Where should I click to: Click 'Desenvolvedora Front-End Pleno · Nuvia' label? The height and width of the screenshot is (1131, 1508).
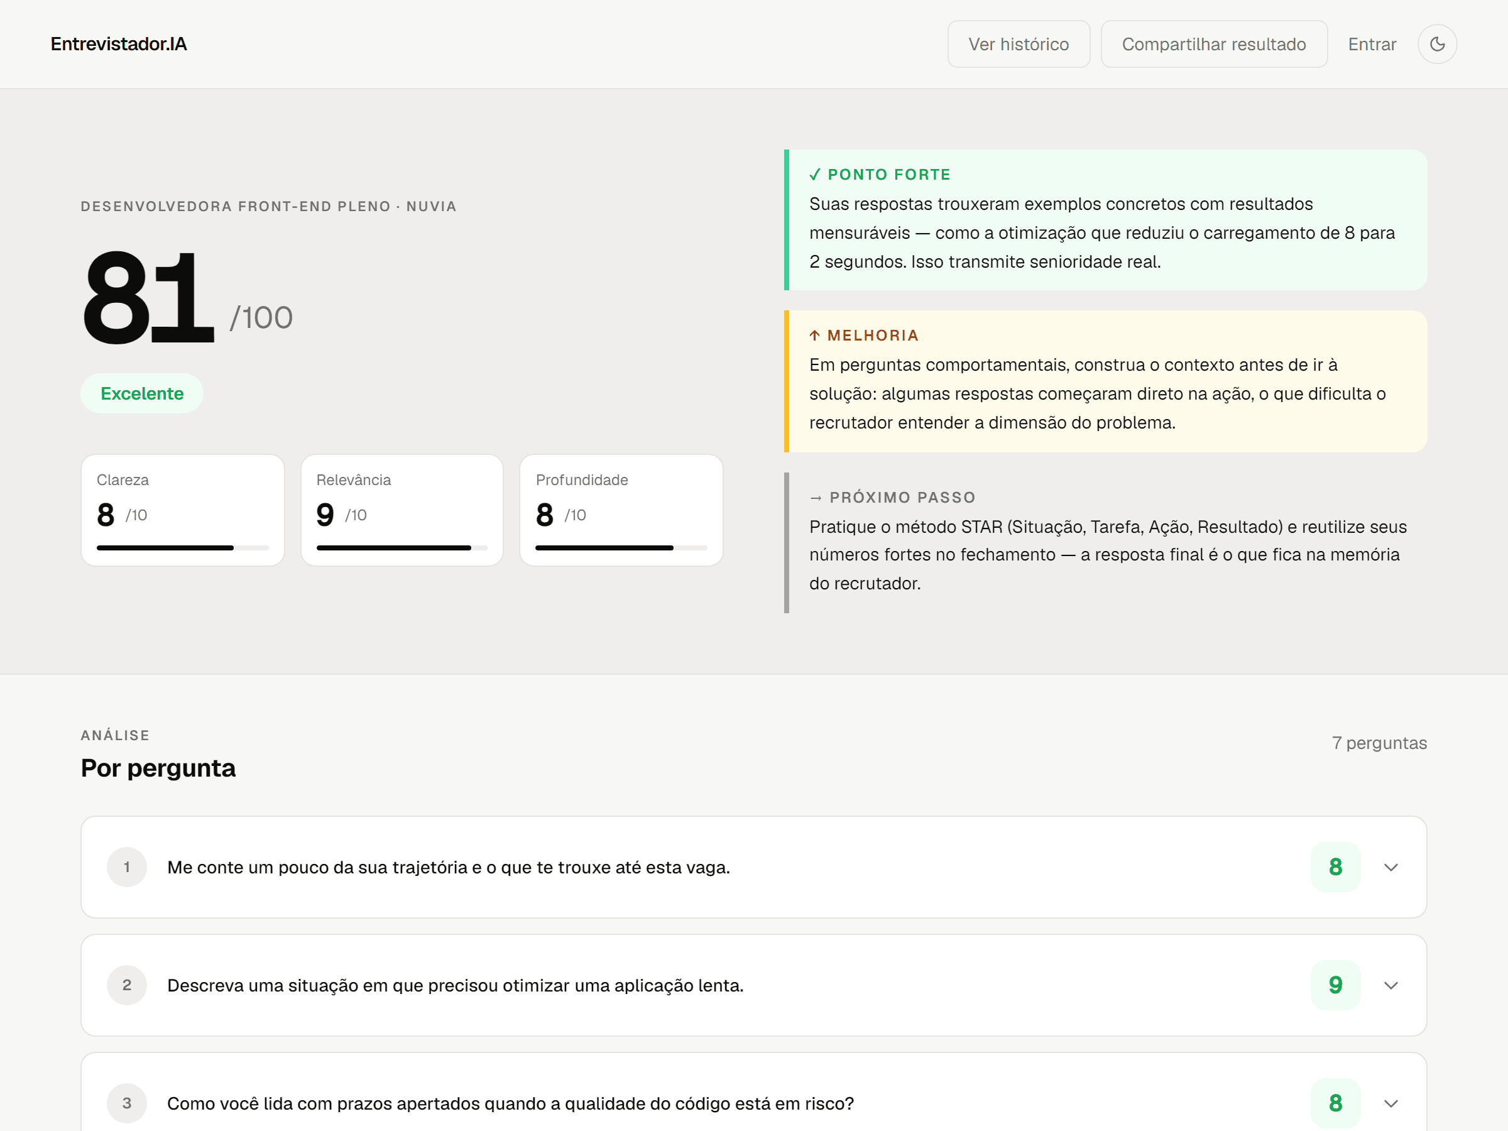tap(268, 207)
